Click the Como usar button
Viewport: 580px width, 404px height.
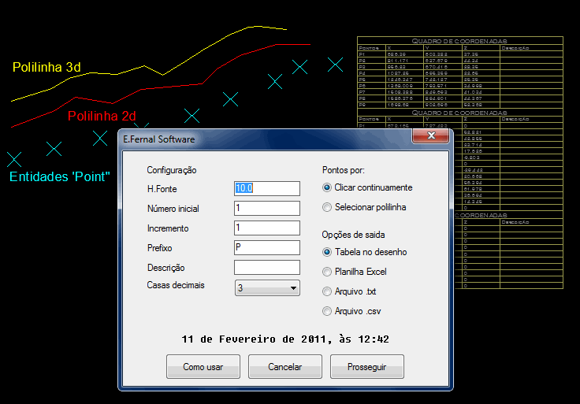203,367
